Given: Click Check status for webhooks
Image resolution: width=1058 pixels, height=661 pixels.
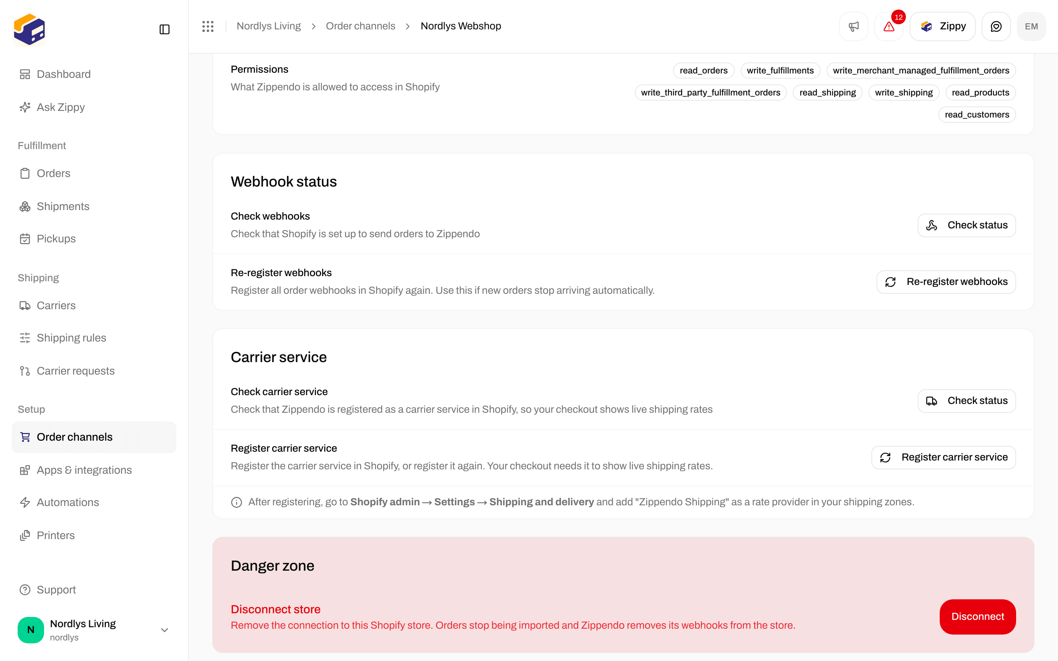Looking at the screenshot, I should [x=967, y=225].
